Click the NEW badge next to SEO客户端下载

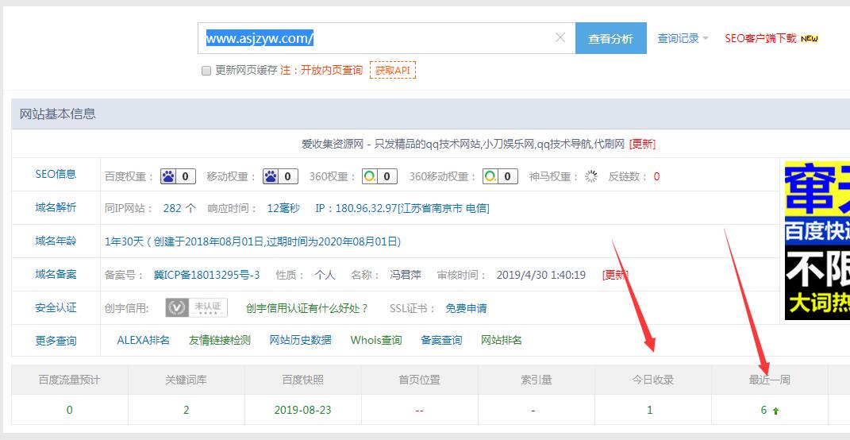[x=810, y=39]
